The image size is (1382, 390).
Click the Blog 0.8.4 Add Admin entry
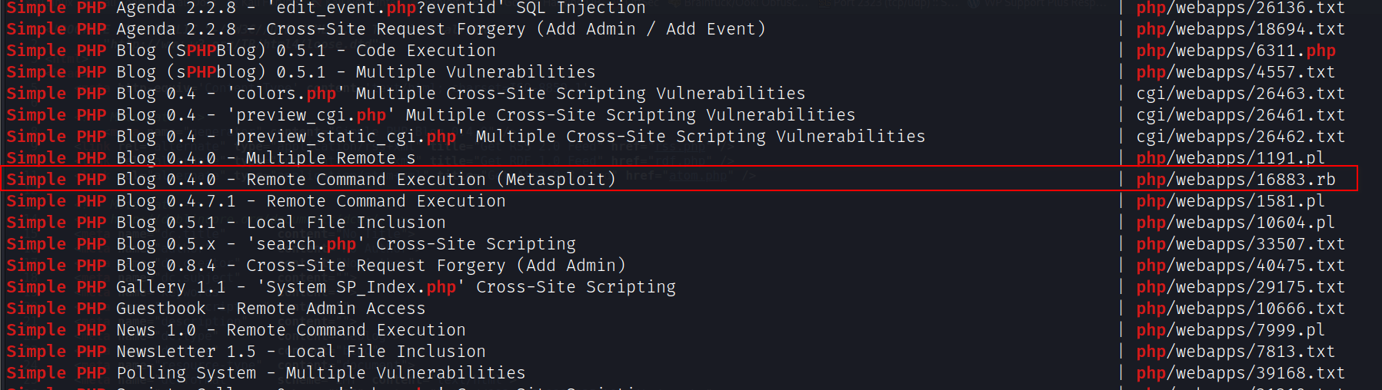click(x=316, y=266)
